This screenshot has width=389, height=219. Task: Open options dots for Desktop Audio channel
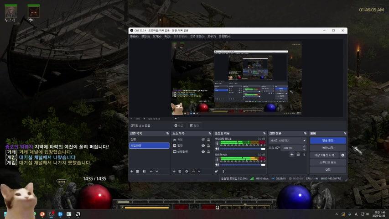click(x=217, y=143)
